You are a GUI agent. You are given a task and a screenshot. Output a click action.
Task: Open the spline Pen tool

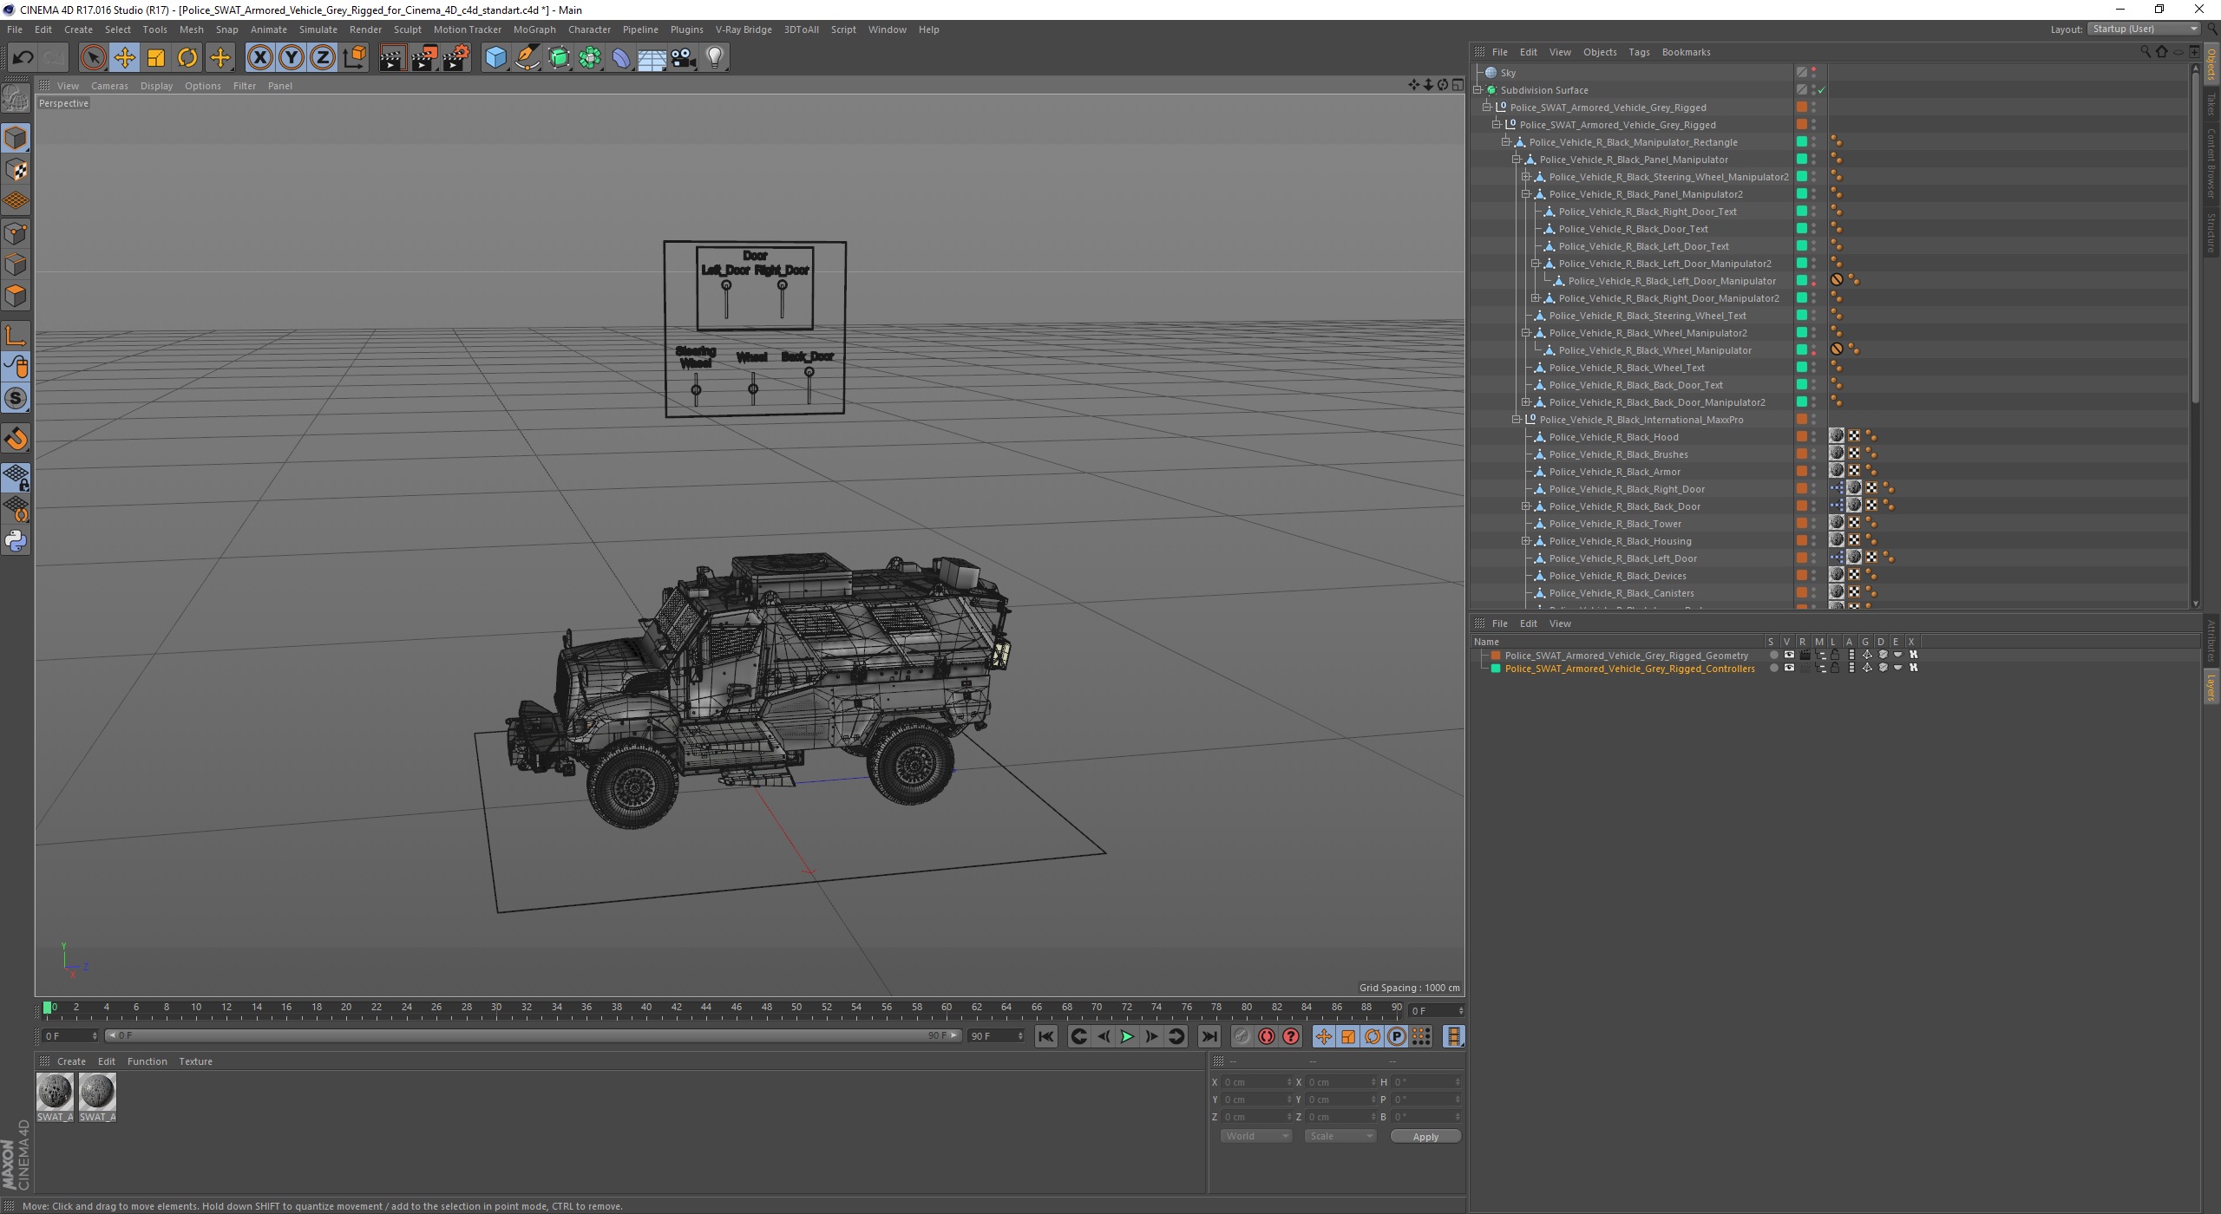(x=527, y=58)
